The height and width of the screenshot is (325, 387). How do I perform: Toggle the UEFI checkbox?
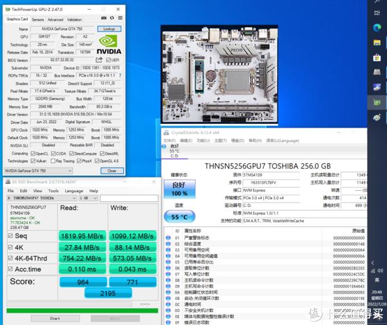[x=108, y=60]
